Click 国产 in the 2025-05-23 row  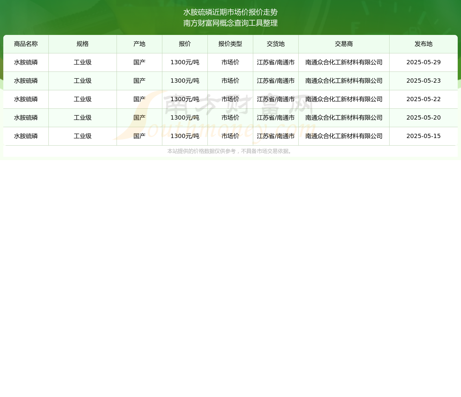click(x=139, y=81)
